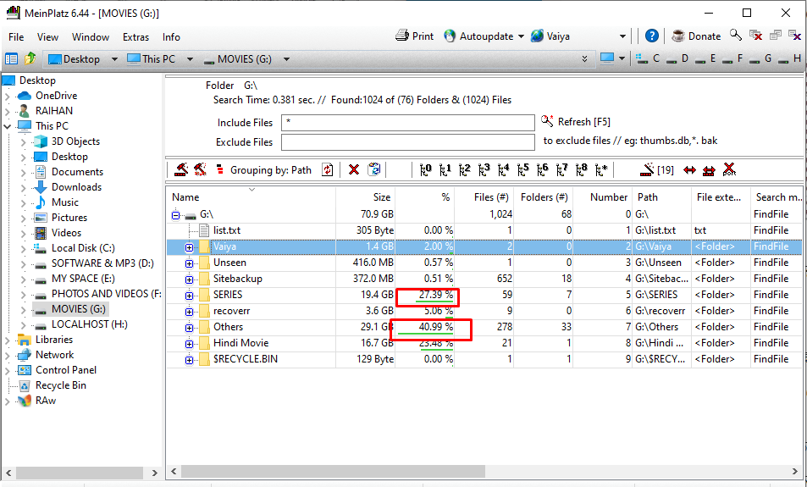Viewport: 807px width, 487px height.
Task: Expand all tree levels with asterisk icon
Action: [x=601, y=169]
